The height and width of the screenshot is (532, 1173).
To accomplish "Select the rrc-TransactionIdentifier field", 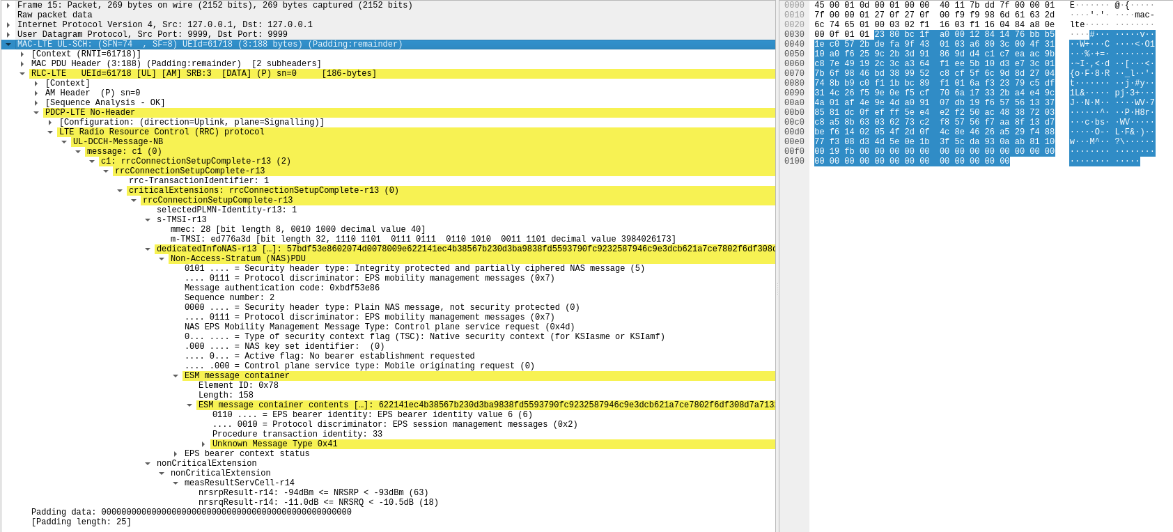I will (199, 181).
